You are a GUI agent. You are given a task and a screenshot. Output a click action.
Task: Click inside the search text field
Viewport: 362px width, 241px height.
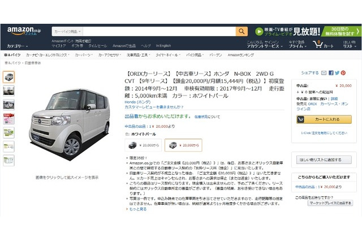[x=160, y=31]
